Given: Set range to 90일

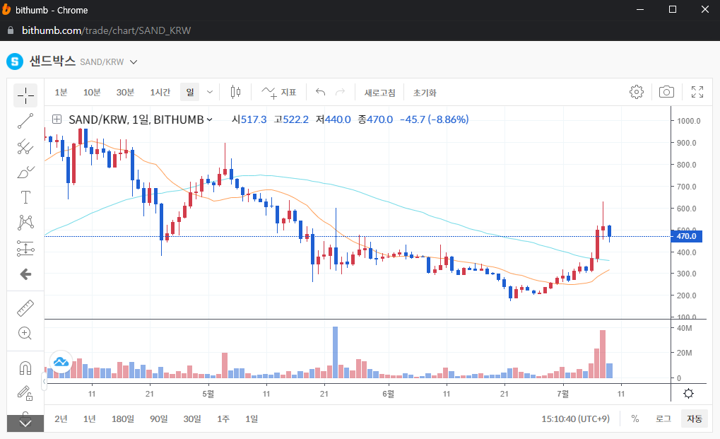Looking at the screenshot, I should [159, 418].
